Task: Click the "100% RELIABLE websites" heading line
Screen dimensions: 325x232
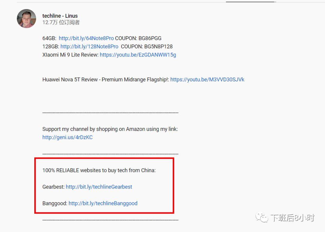Action: coord(99,170)
